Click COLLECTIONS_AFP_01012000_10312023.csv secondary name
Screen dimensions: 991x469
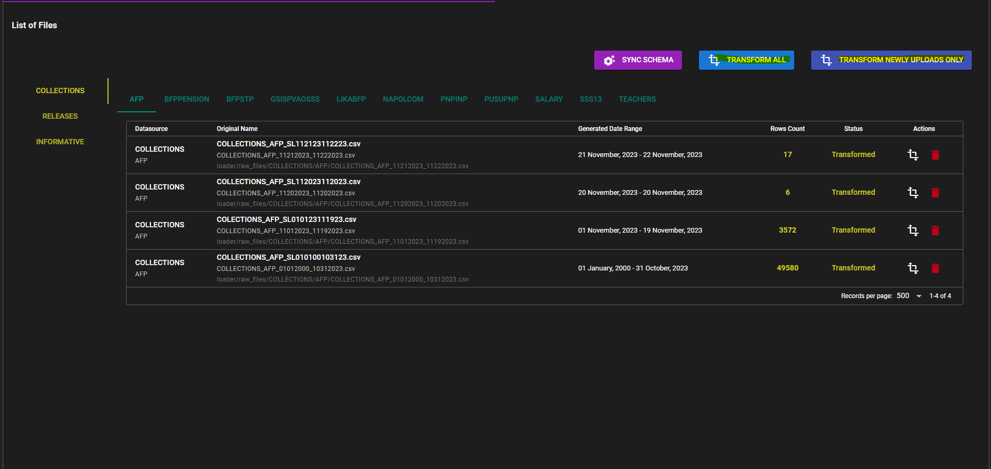pos(286,269)
